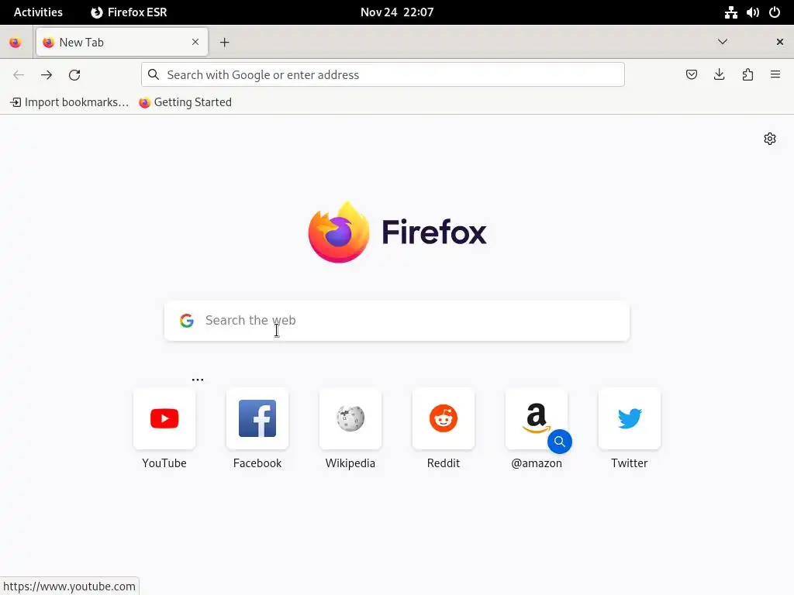Click the network status icon
This screenshot has height=595, width=794.
point(730,12)
